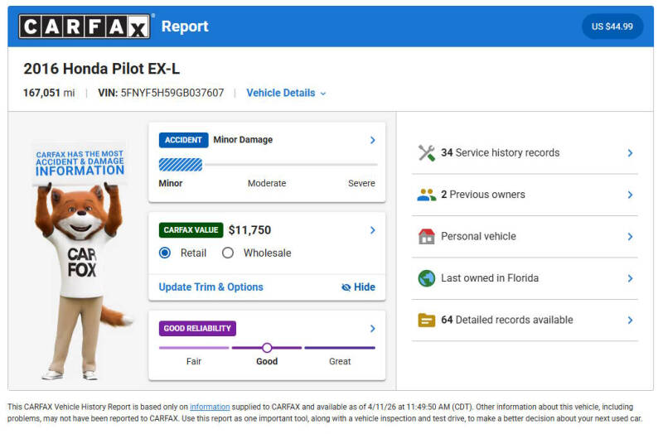Image resolution: width=663 pixels, height=434 pixels.
Task: Click the $11,750 value amount
Action: click(x=250, y=230)
